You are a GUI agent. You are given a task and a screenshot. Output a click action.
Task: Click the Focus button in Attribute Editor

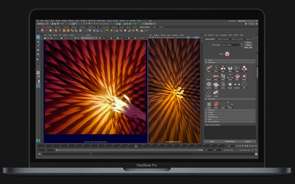[x=248, y=42]
